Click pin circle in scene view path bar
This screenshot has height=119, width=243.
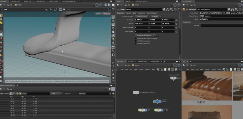(x=97, y=5)
